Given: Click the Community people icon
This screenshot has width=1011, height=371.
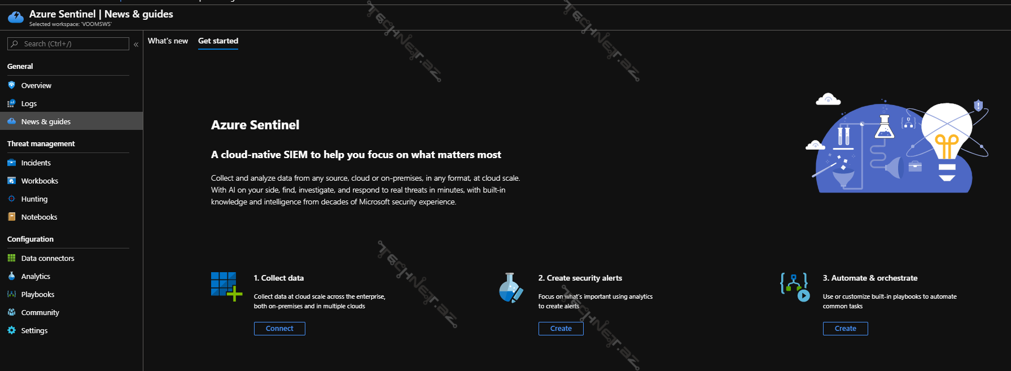Looking at the screenshot, I should click(x=11, y=312).
